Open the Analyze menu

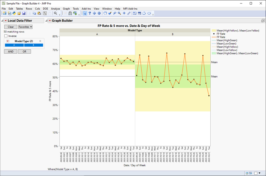click(55, 9)
